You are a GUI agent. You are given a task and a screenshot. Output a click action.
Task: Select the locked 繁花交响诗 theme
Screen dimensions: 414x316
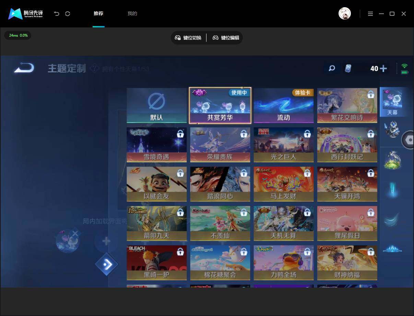347,106
